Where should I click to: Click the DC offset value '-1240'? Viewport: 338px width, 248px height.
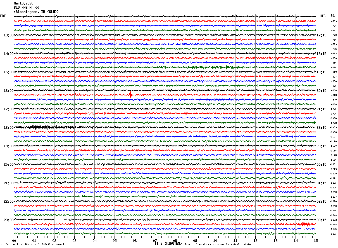tap(333, 210)
